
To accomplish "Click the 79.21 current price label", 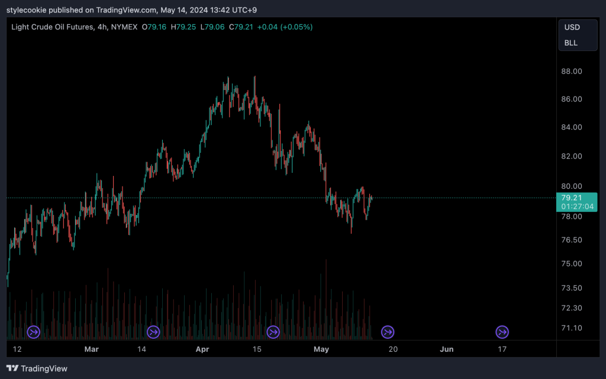I will click(569, 198).
